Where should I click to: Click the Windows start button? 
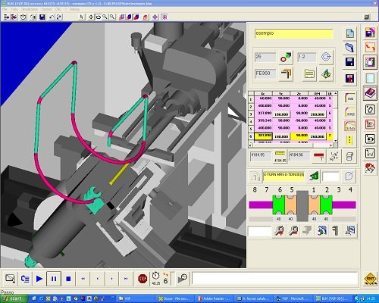tap(14, 298)
